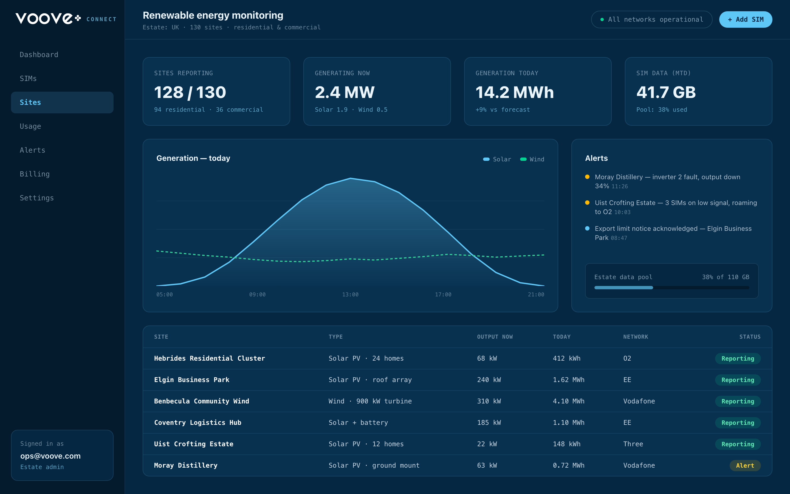Click +9% vs forecast text
Image resolution: width=790 pixels, height=494 pixels.
503,110
